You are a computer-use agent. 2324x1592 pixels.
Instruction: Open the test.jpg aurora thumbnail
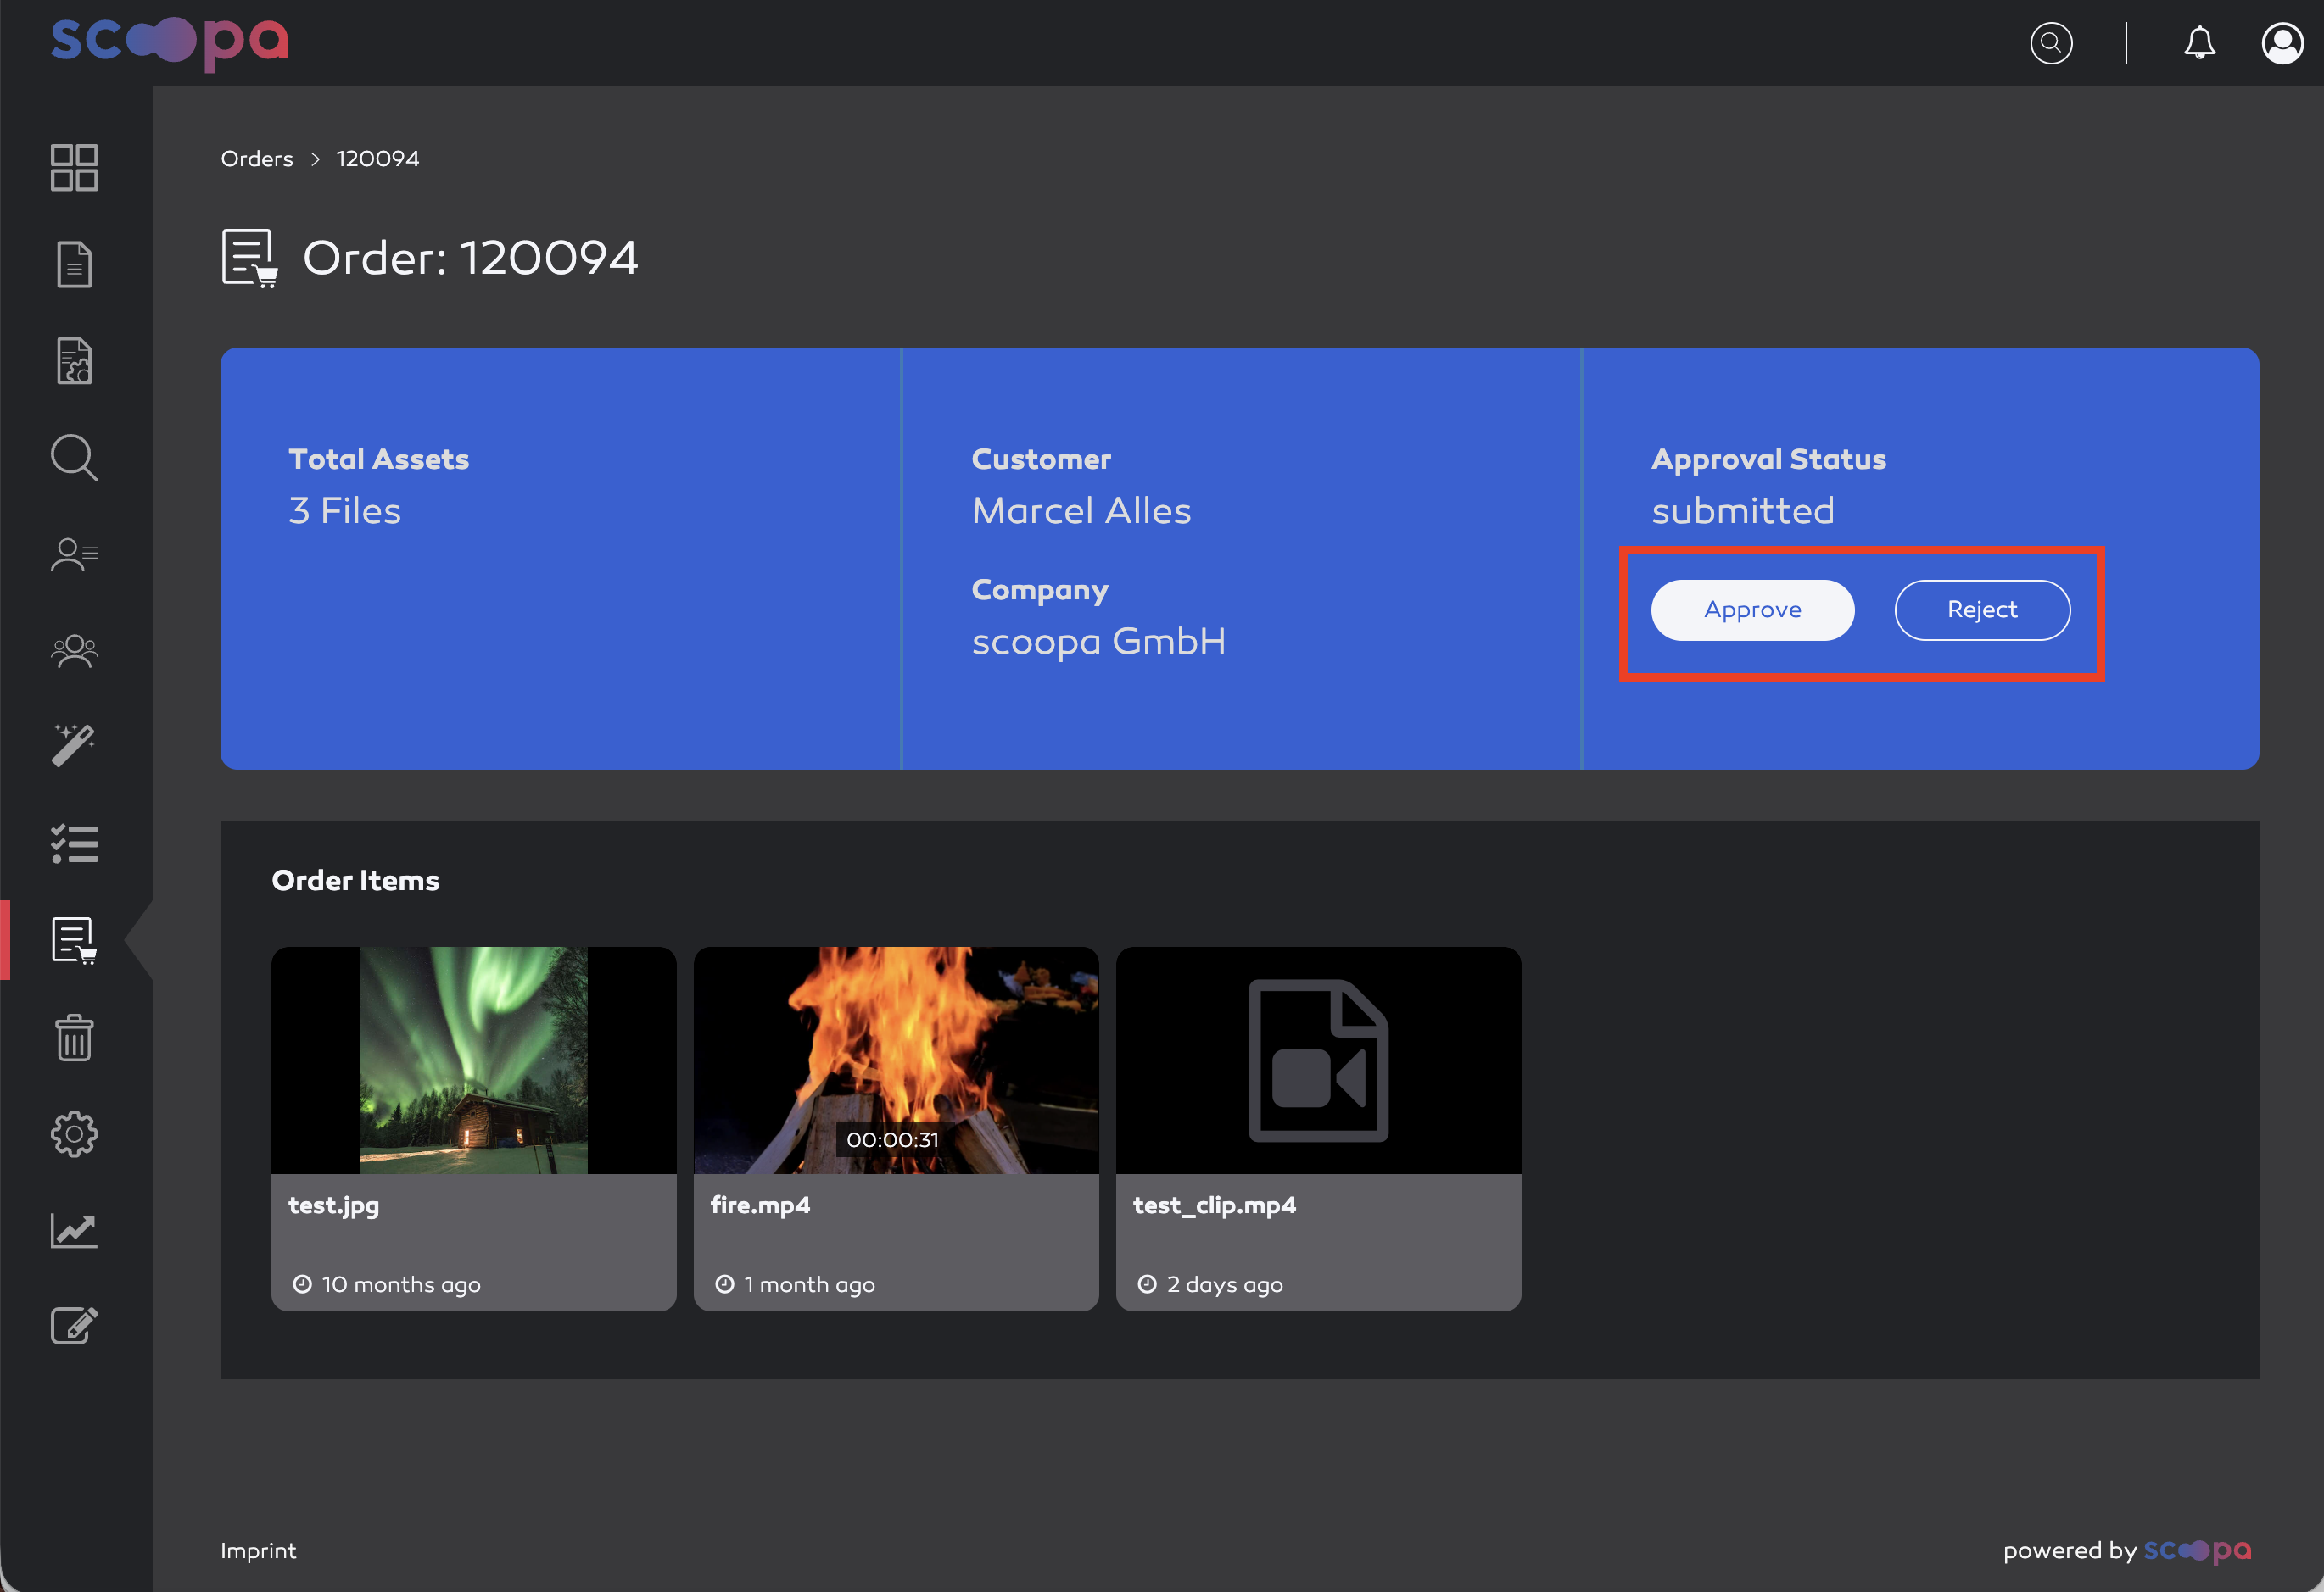[474, 1060]
